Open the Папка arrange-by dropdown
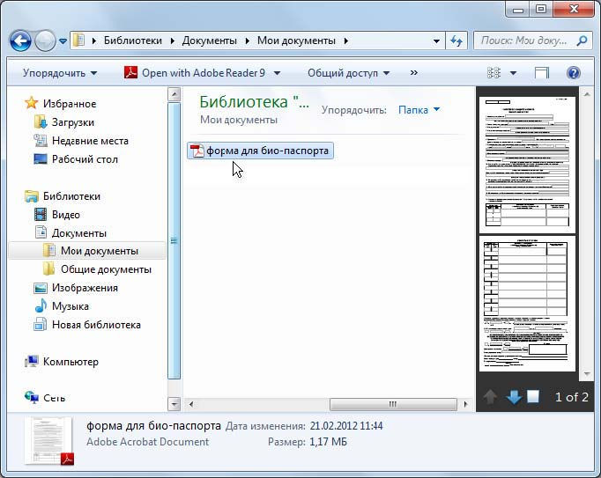601x478 pixels. (419, 110)
